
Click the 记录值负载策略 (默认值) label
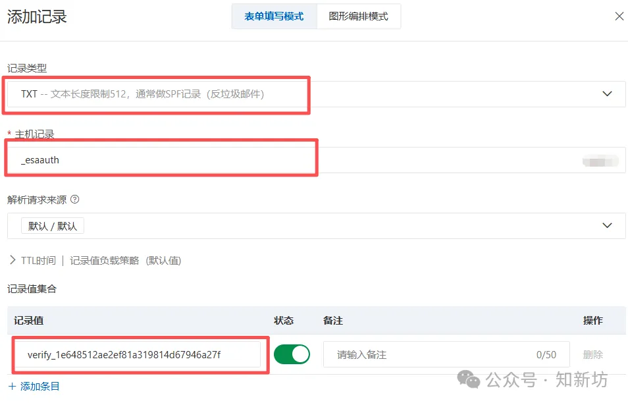click(x=125, y=260)
